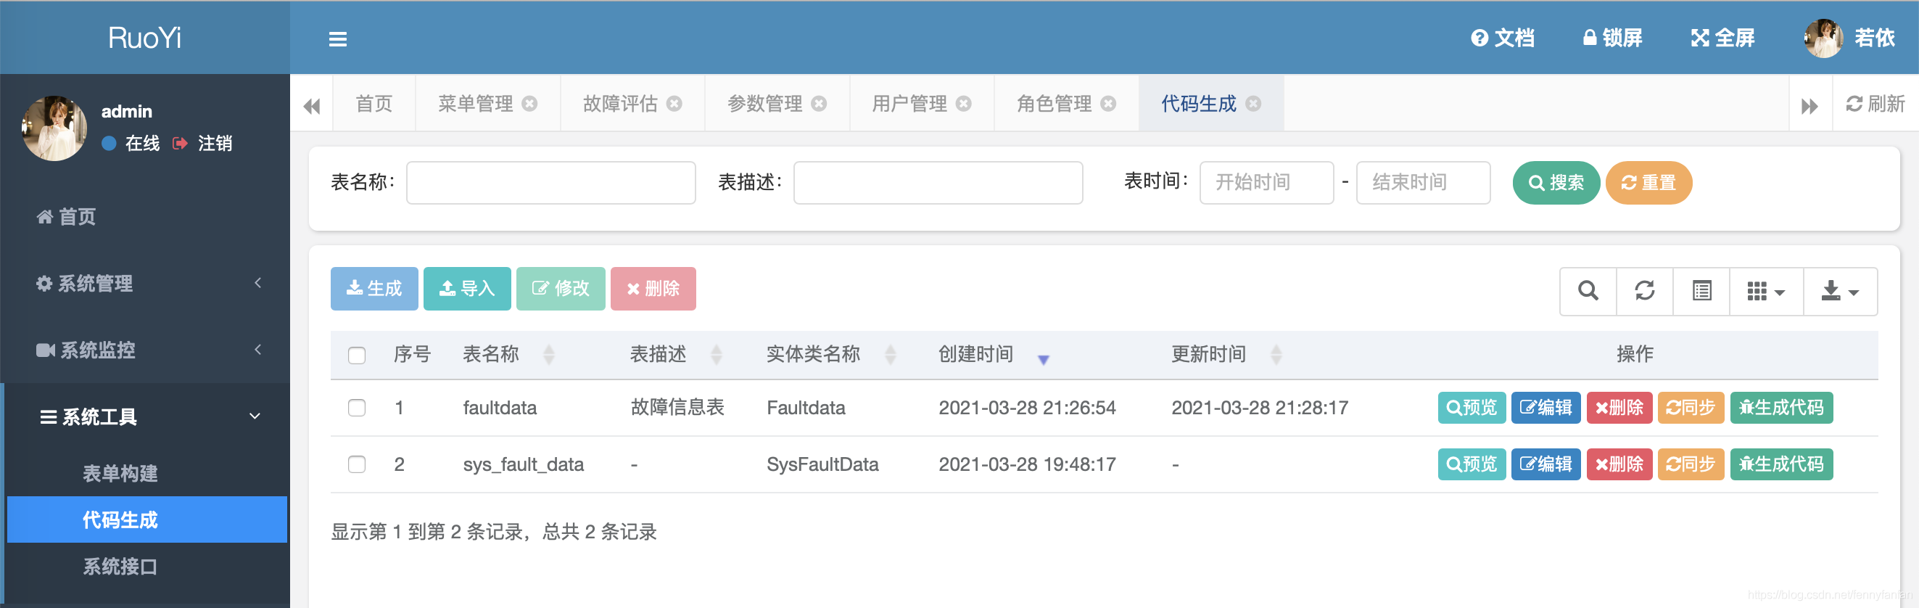Select all rows header checkbox

point(357,355)
